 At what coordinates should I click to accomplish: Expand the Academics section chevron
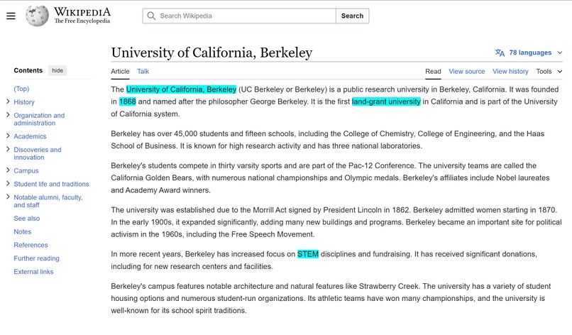(x=8, y=136)
